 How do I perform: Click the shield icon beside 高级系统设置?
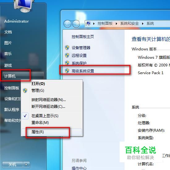[x=67, y=71]
